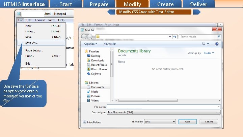Select the Modify tab
Image resolution: width=243 pixels, height=137 pixels.
132,4
